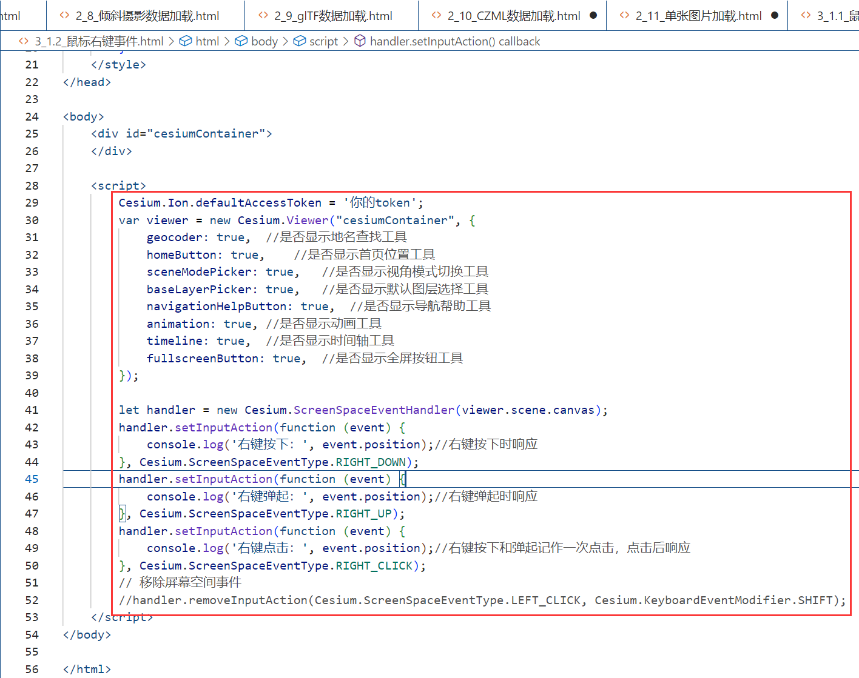Open the 3_1.2_鼠标右键事件.html breadcrumb
Image resolution: width=859 pixels, height=678 pixels.
(99, 41)
